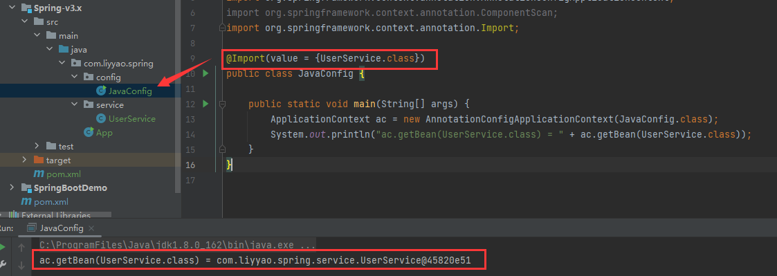Click the config package folder icon
The height and width of the screenshot is (276, 777).
(x=89, y=77)
